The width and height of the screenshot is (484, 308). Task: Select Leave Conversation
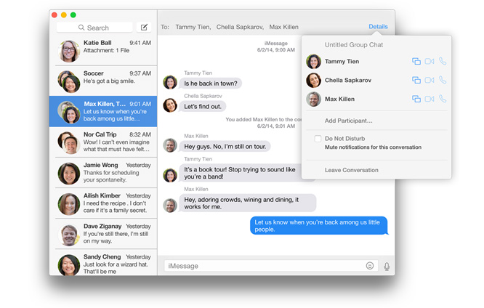(x=351, y=170)
